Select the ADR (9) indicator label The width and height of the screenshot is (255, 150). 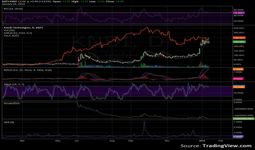coord(9,122)
